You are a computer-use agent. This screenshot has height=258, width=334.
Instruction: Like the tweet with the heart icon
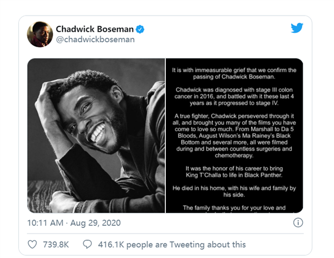tap(33, 244)
